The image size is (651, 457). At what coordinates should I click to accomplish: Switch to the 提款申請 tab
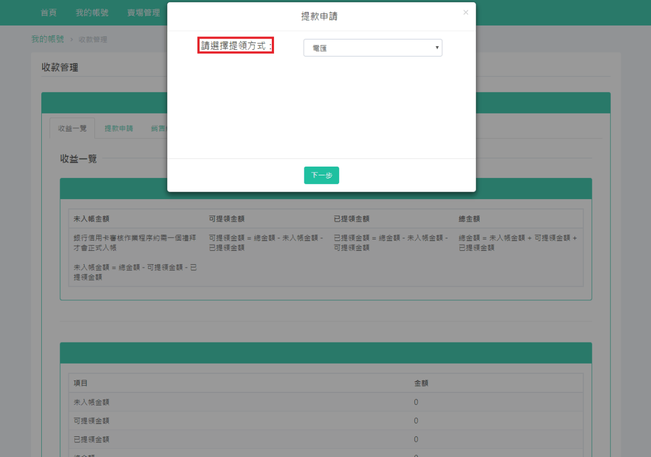(119, 128)
